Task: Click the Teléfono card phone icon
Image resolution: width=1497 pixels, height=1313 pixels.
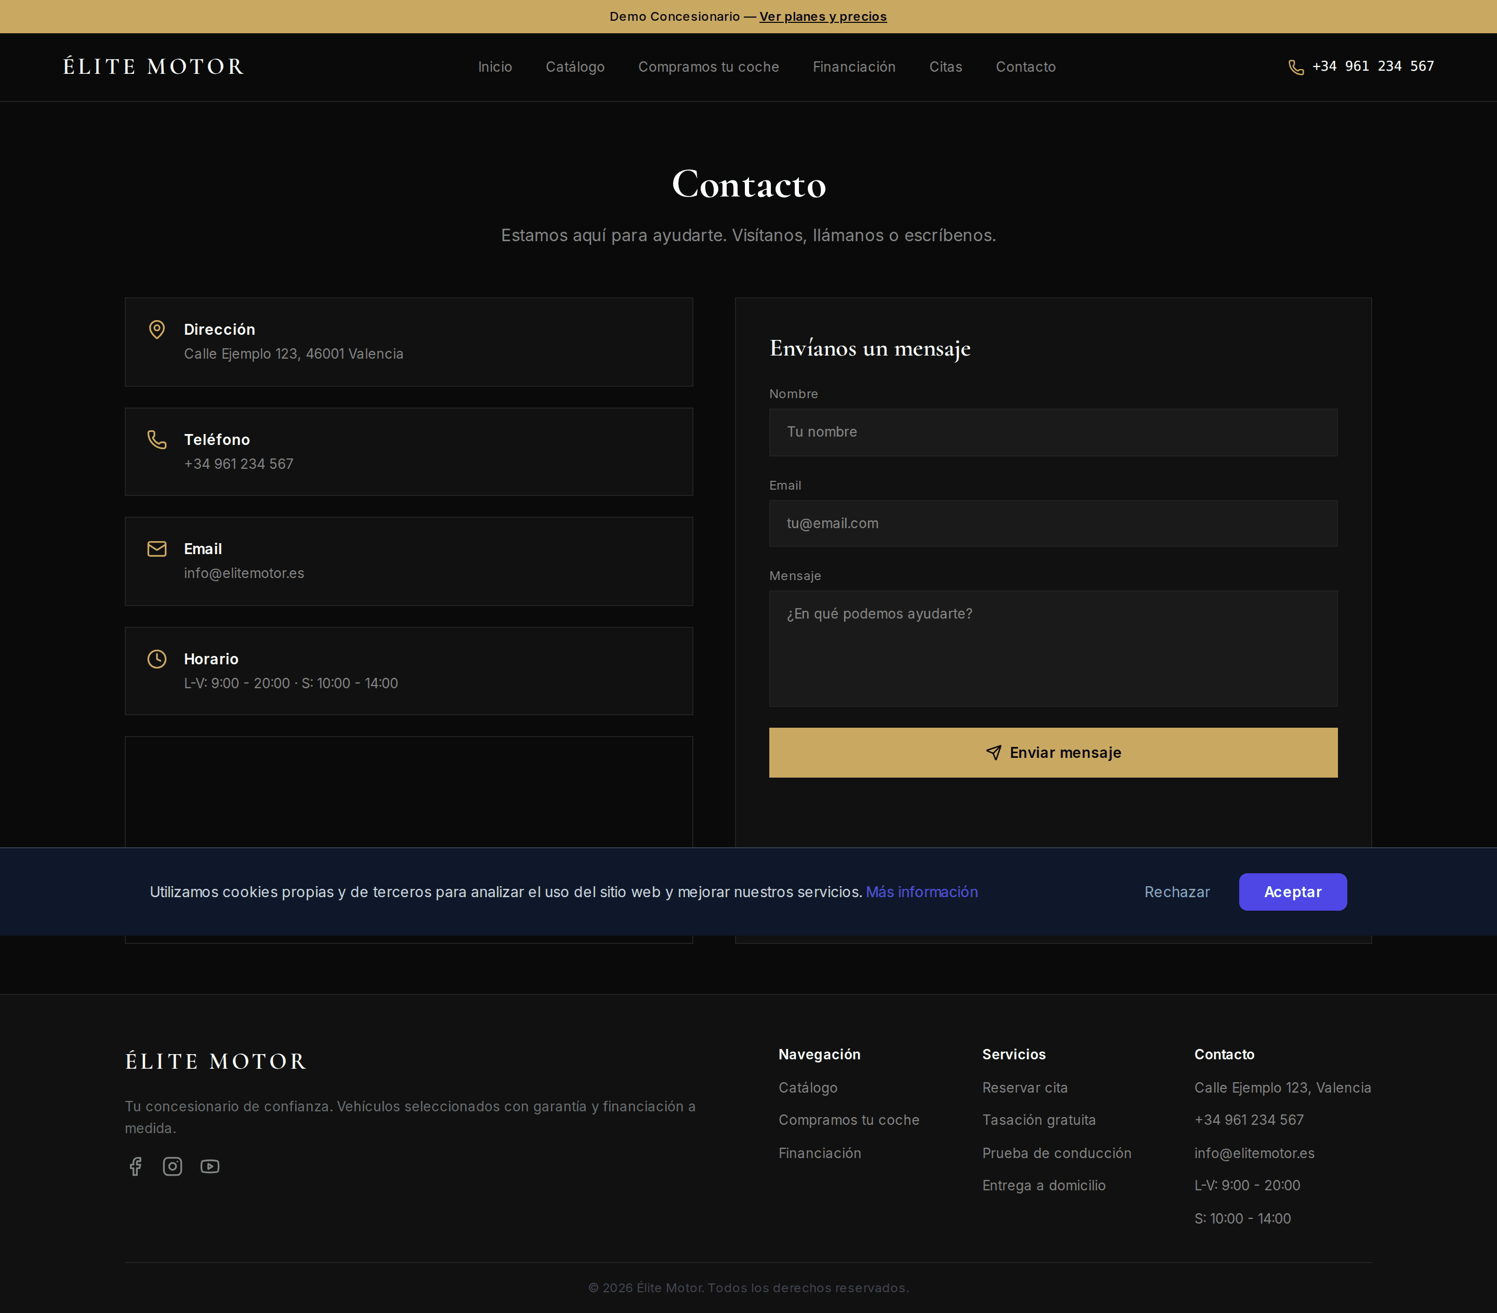Action: coord(157,439)
